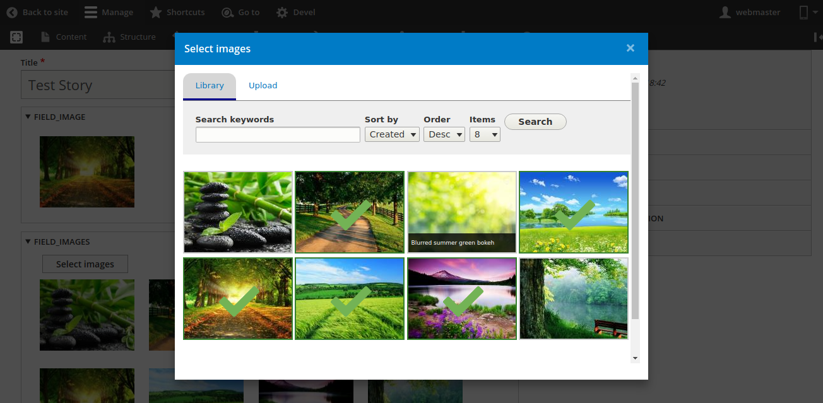Click the Structure hierarchy icon

109,37
